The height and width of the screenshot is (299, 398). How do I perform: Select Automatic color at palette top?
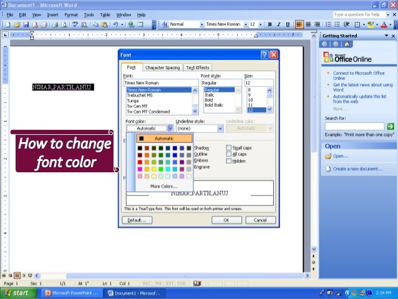164,139
